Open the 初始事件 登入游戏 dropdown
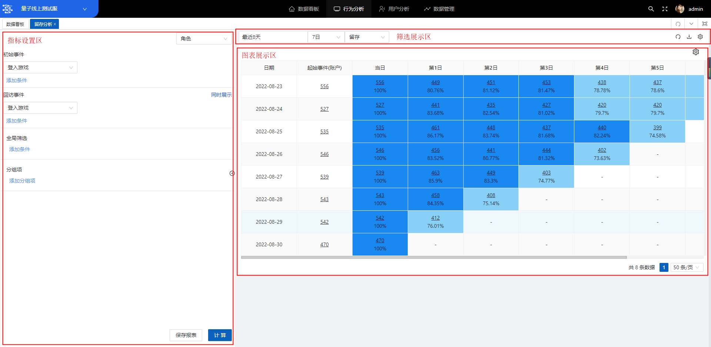This screenshot has height=347, width=711. (x=40, y=67)
